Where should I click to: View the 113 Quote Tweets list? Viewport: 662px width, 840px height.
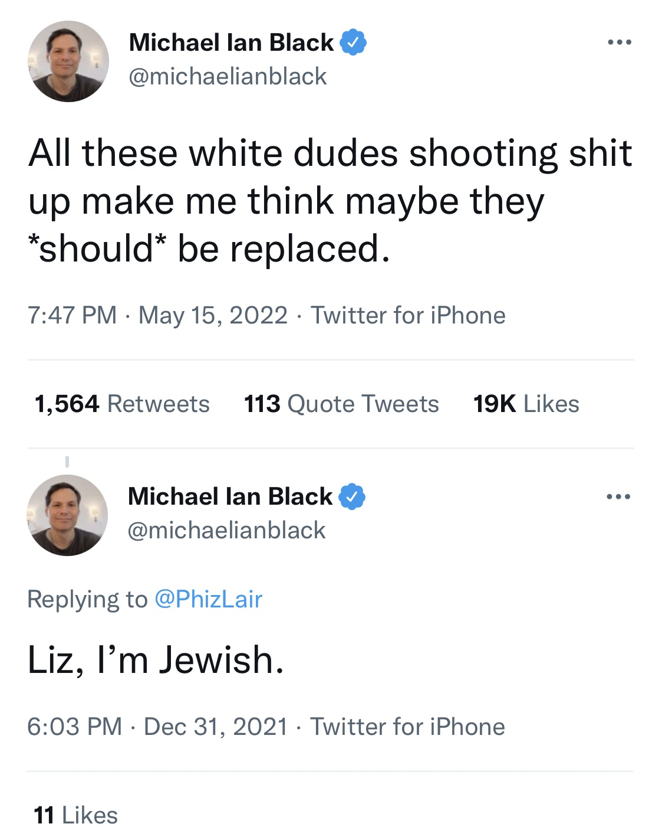[x=341, y=404]
